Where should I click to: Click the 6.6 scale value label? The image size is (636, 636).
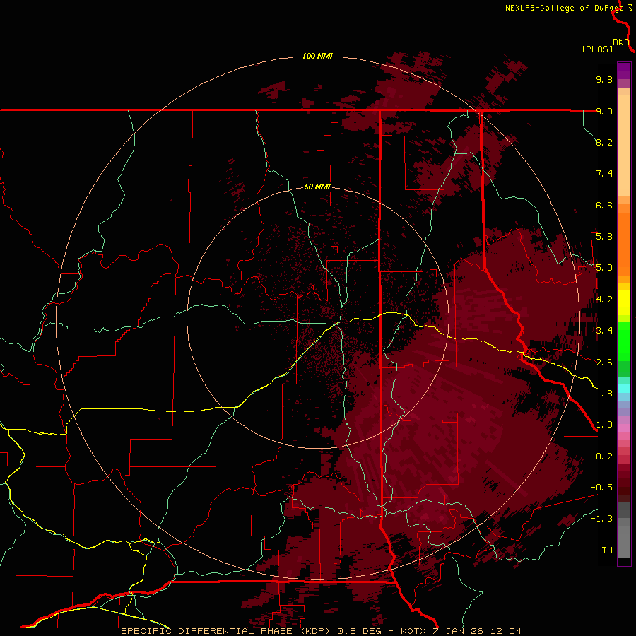[604, 205]
